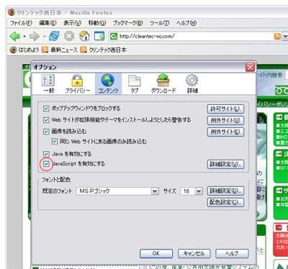
Task: Open the ダウンロード (Downloads) options panel
Action: tap(163, 83)
